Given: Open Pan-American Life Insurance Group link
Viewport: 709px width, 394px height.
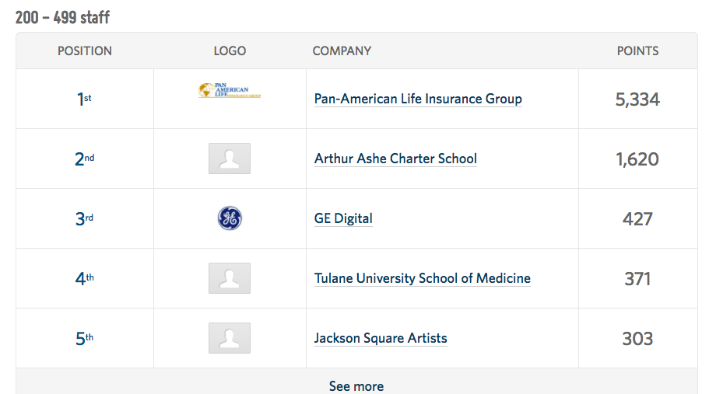Looking at the screenshot, I should coord(418,99).
